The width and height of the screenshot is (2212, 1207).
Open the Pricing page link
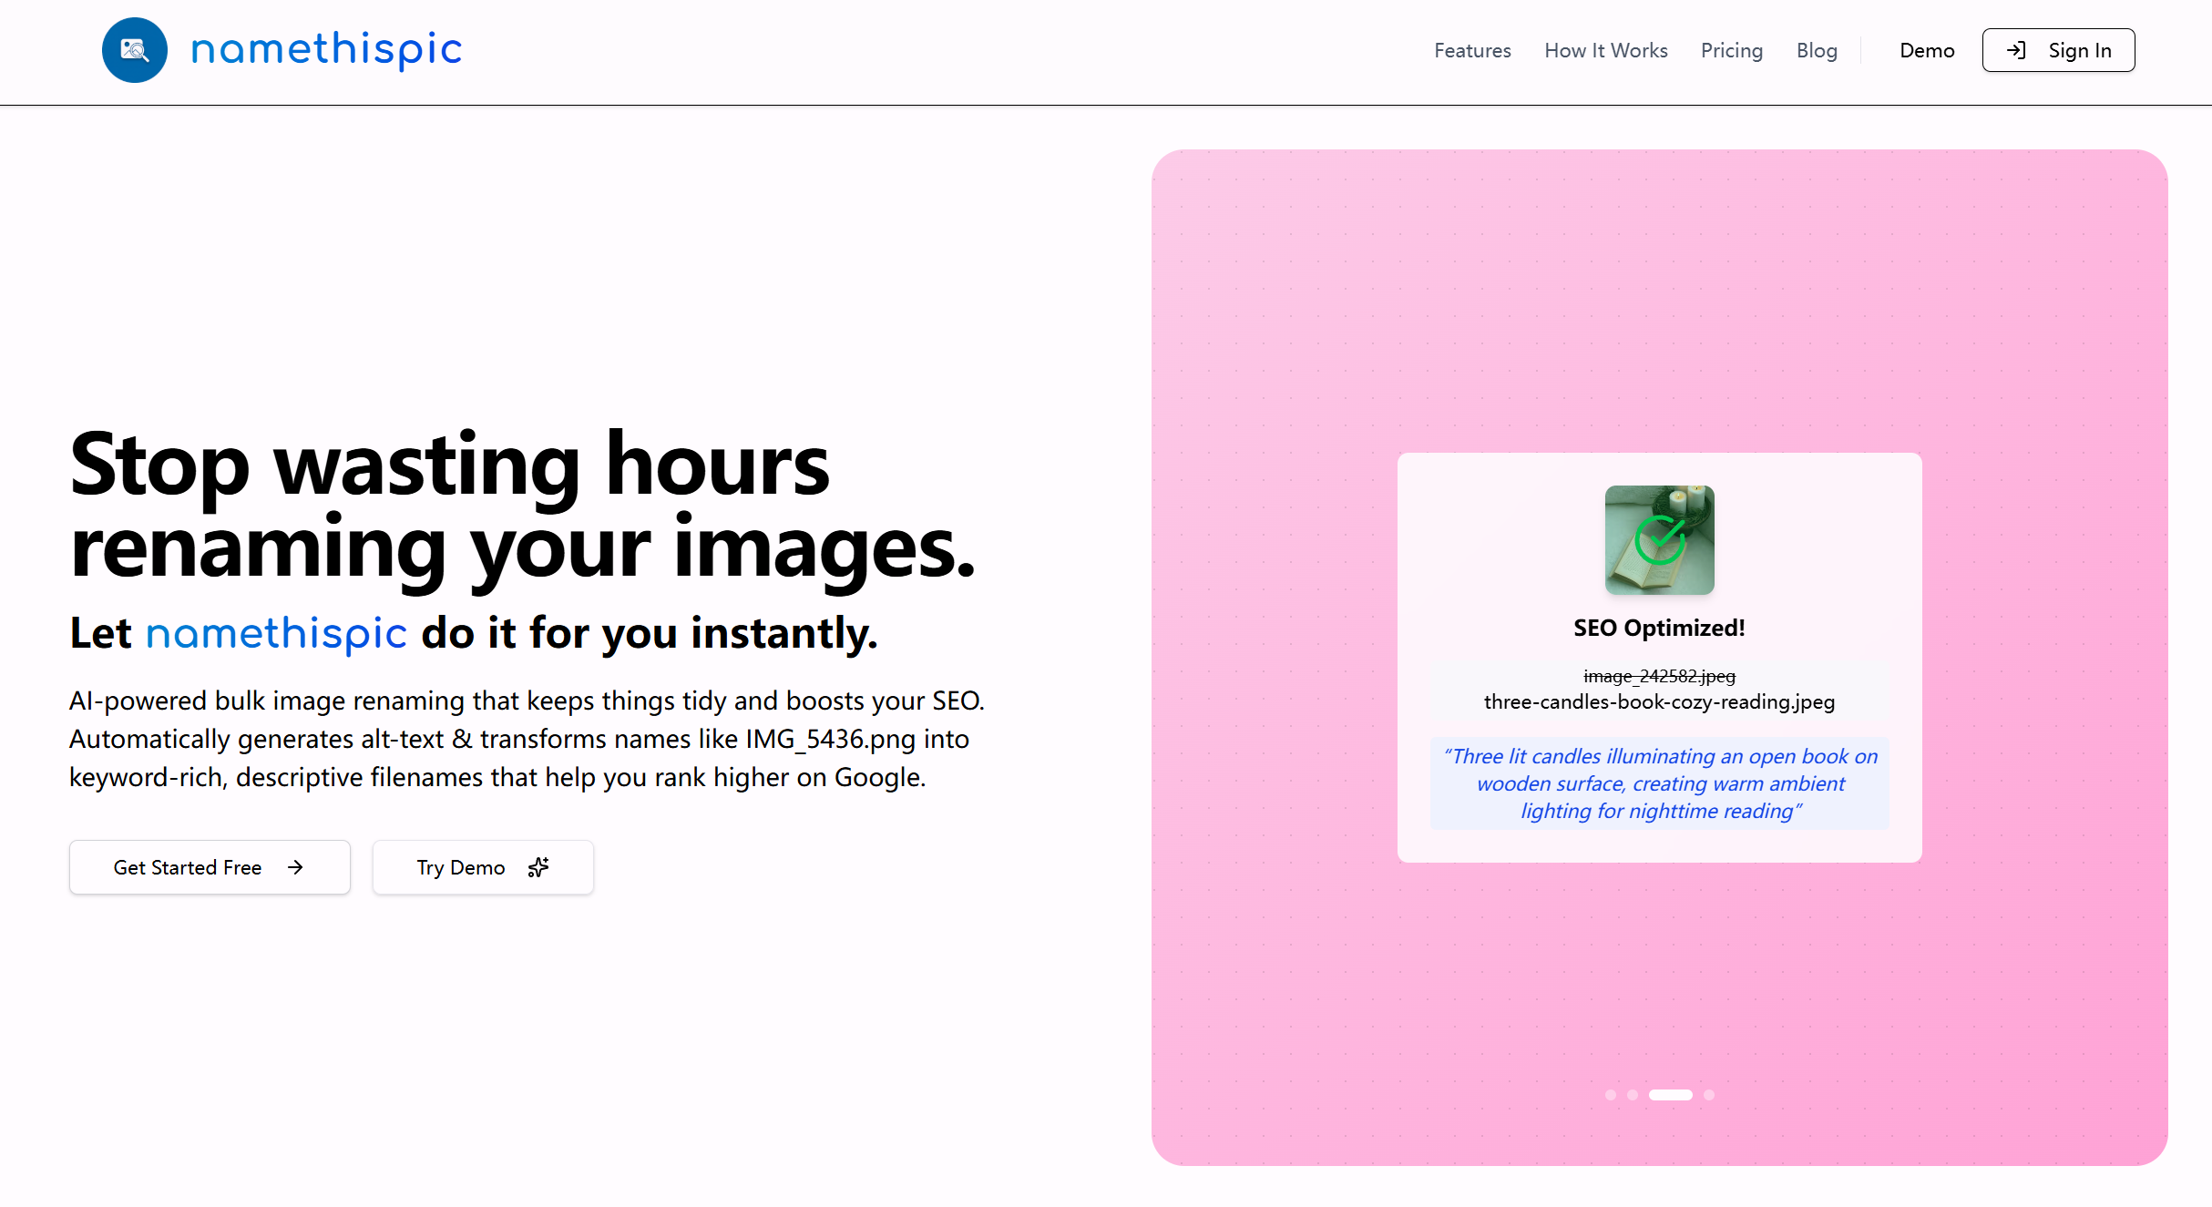tap(1731, 51)
